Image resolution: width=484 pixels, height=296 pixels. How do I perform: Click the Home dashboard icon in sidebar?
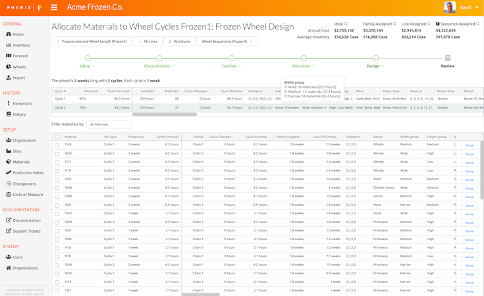tap(9, 34)
